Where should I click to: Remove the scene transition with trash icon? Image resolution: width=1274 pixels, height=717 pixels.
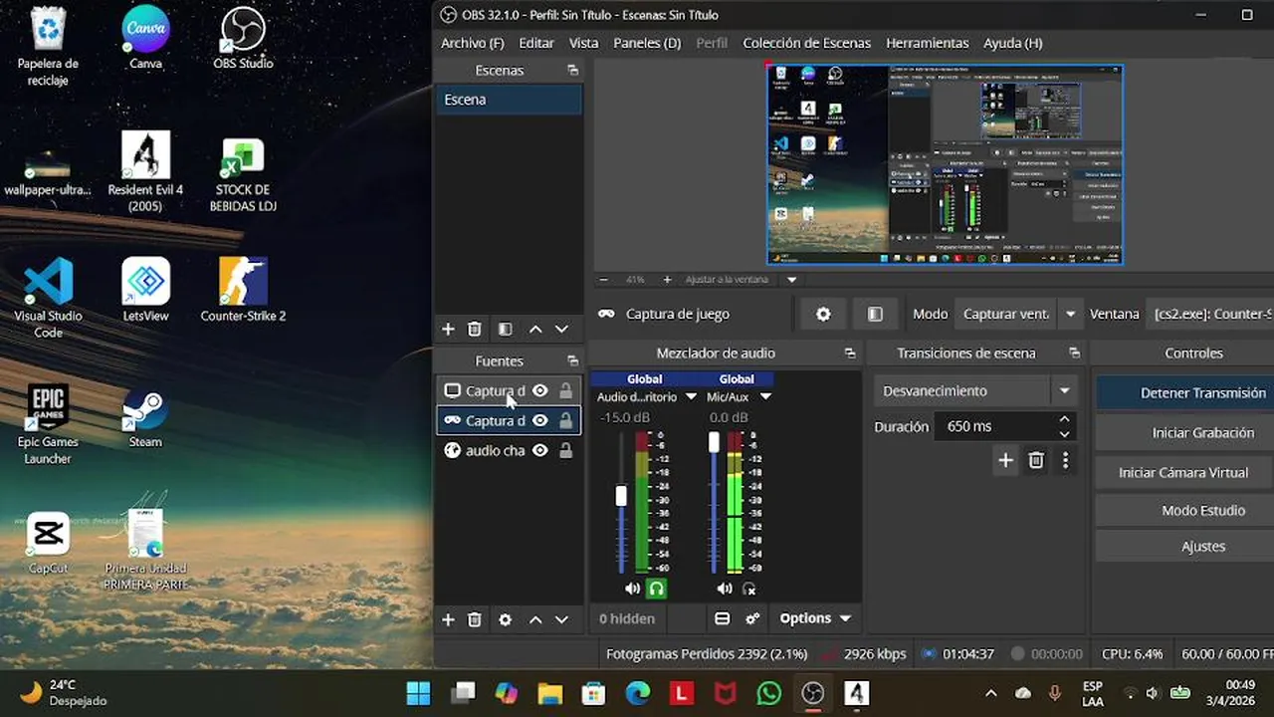coord(1036,460)
